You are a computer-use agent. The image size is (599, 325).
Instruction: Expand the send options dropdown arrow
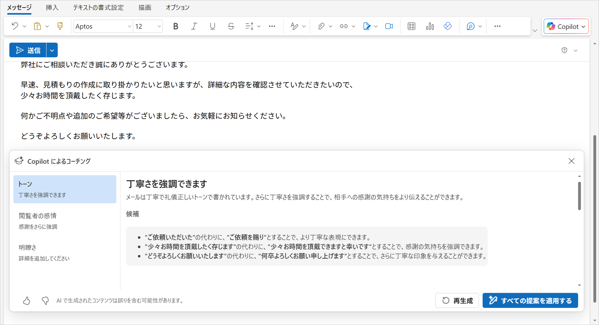click(x=52, y=50)
